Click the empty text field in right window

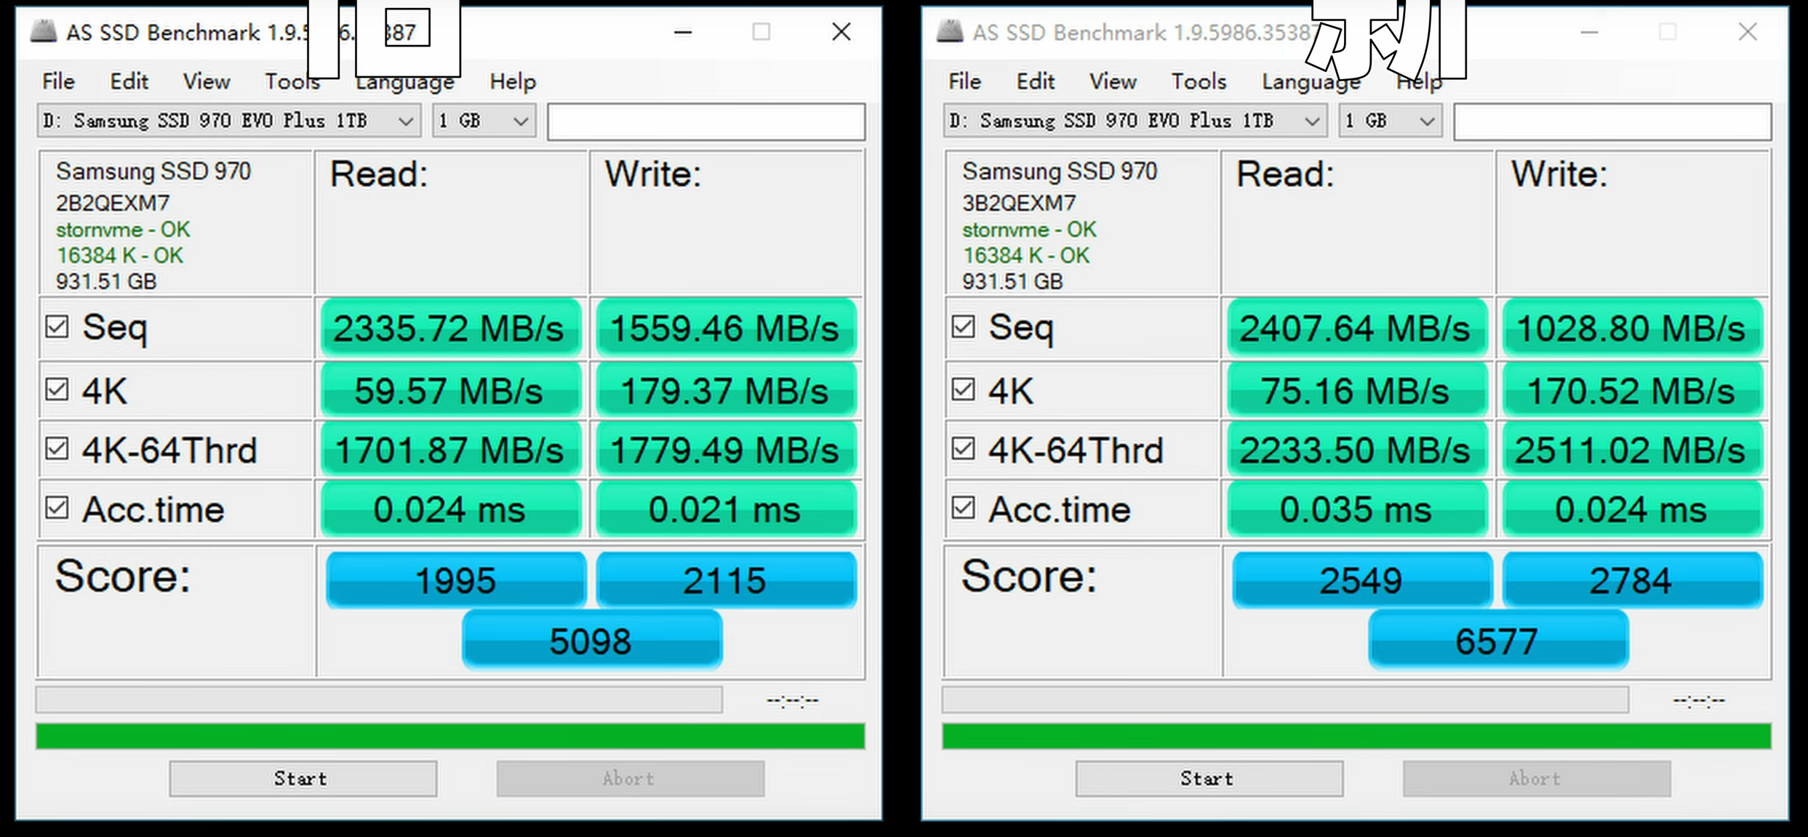click(x=1612, y=121)
